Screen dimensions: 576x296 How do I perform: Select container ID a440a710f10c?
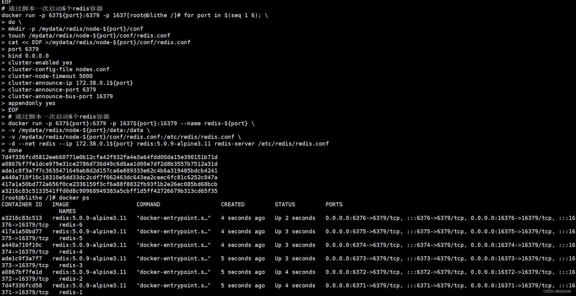pos(22,245)
